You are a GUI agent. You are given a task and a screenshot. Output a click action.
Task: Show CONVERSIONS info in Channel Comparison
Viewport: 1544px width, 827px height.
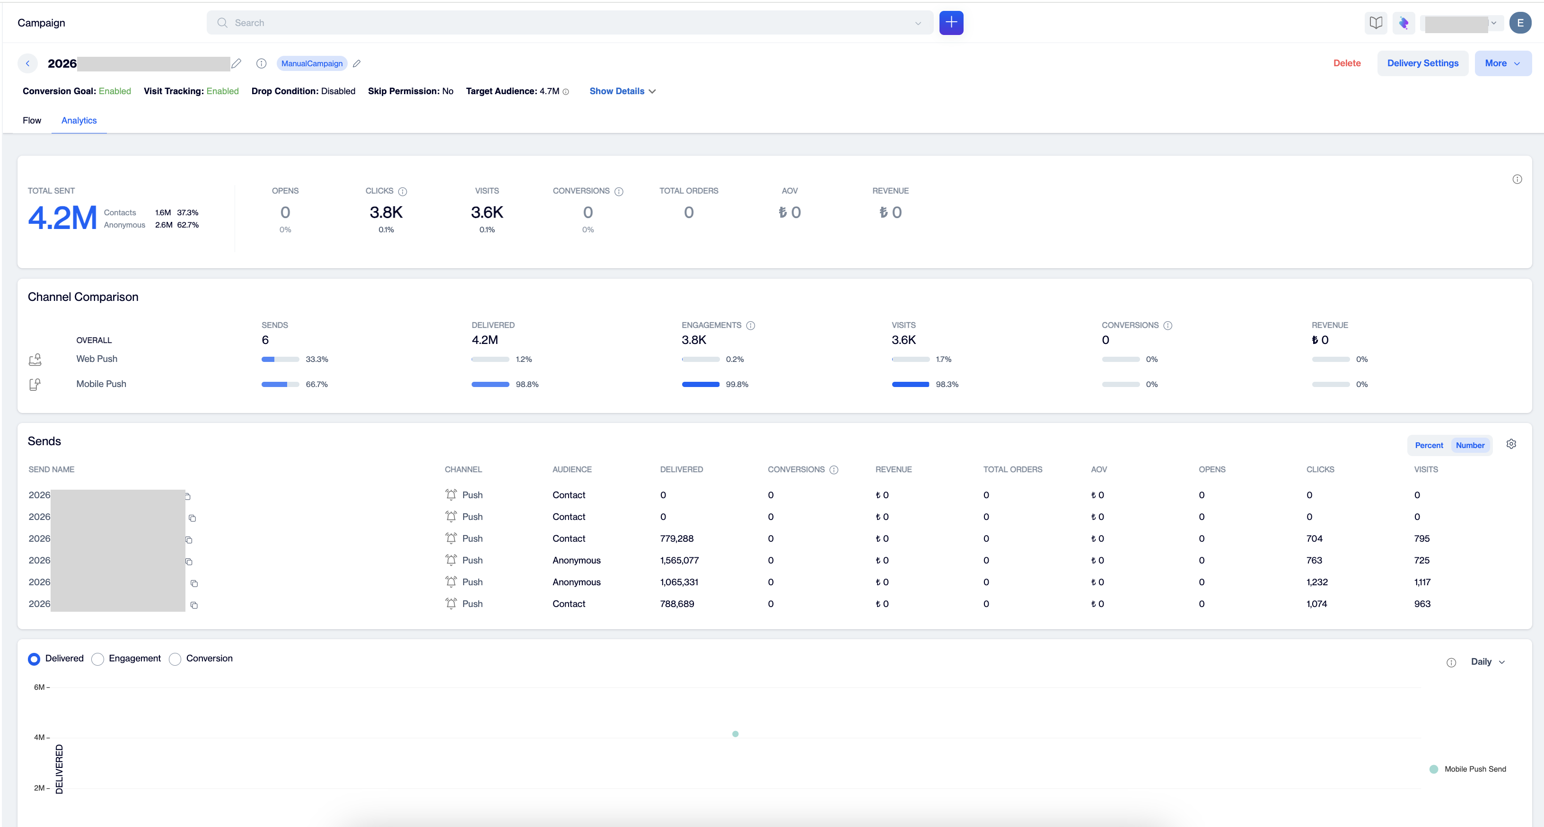pyautogui.click(x=1167, y=326)
